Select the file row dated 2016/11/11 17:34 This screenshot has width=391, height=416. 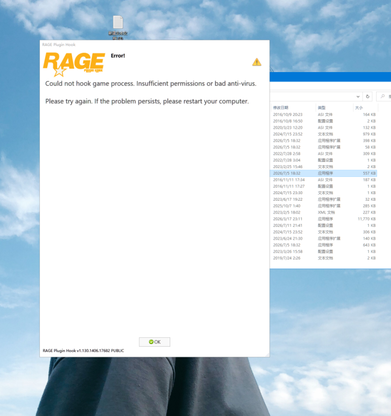pyautogui.click(x=323, y=180)
